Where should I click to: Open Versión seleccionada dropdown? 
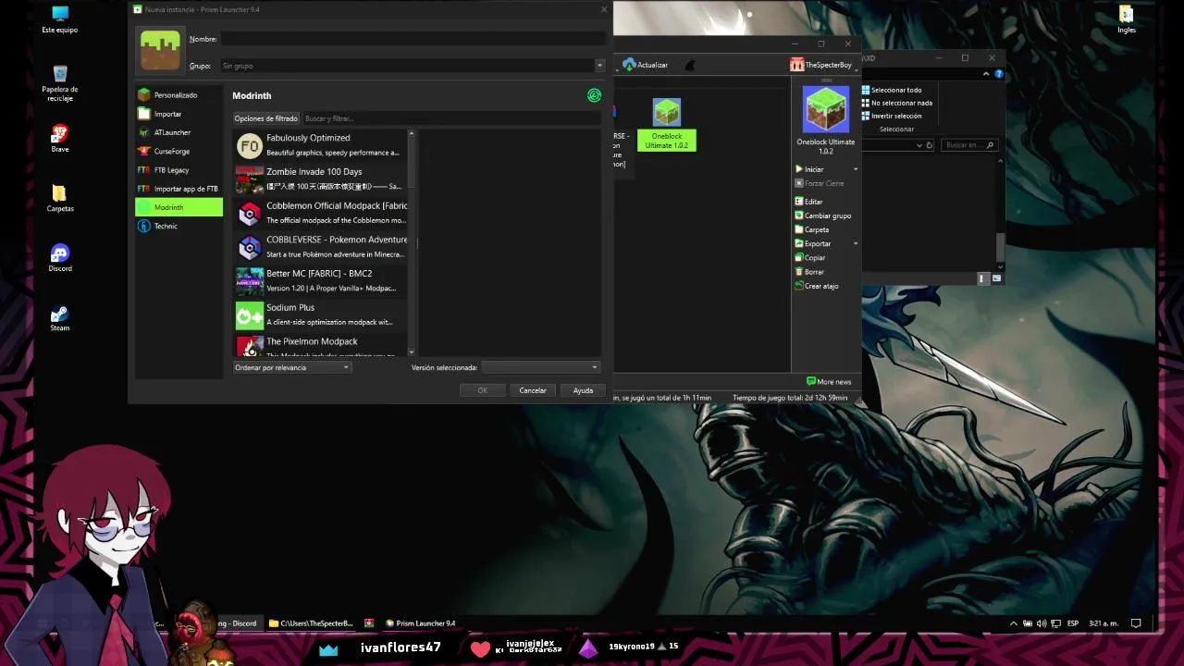(540, 367)
